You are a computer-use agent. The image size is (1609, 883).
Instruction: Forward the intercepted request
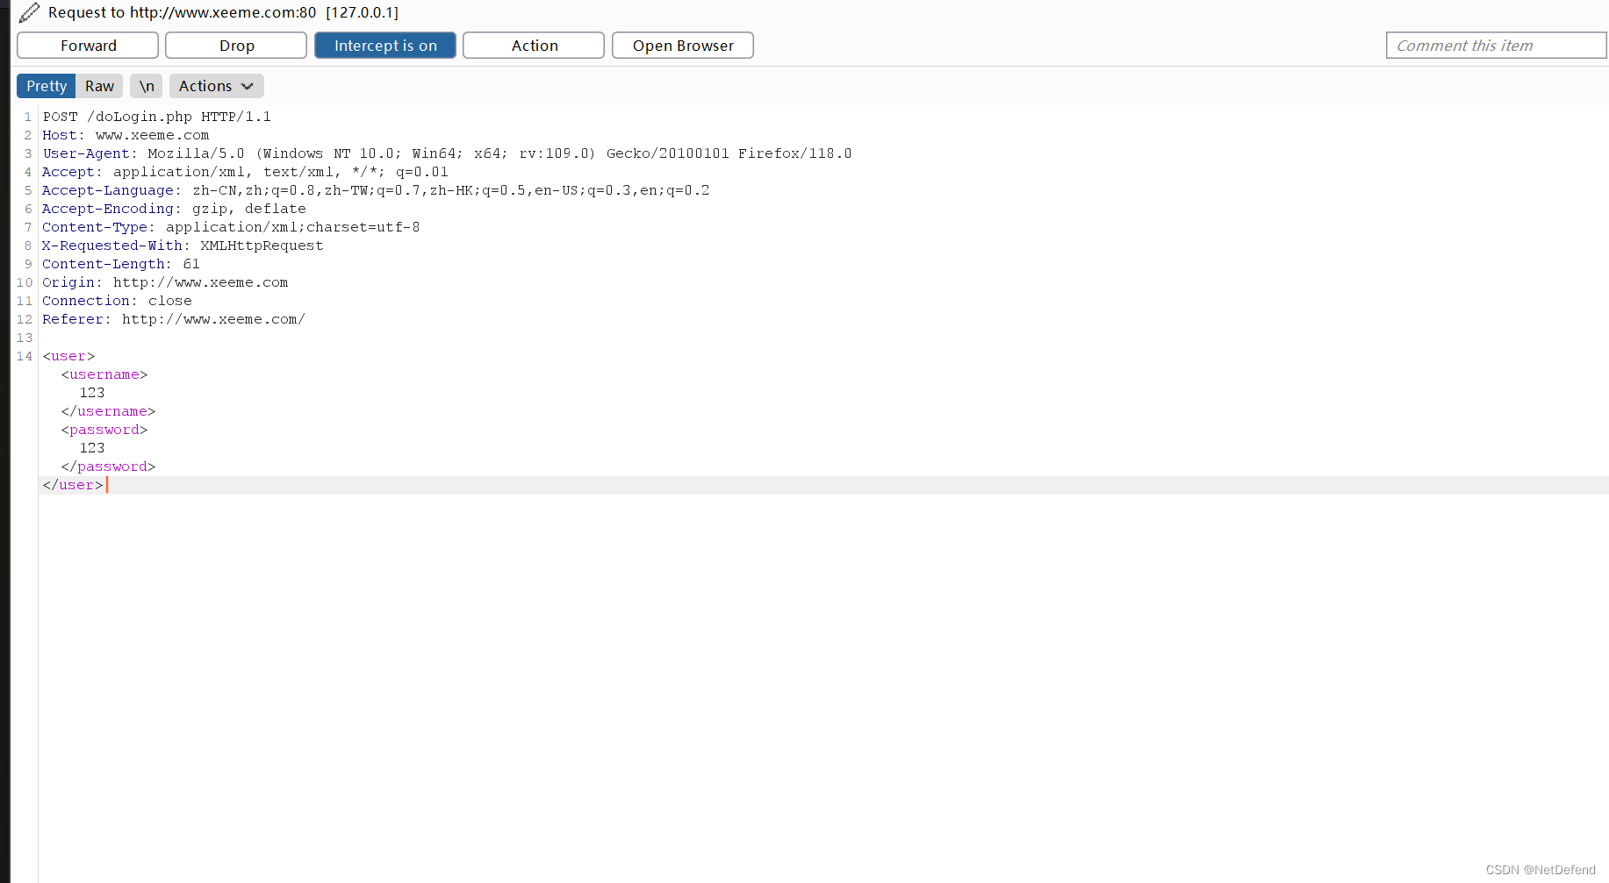pos(88,46)
